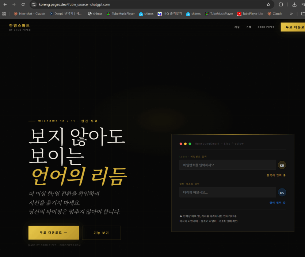Click the browser forward arrow
Viewport: 305px width, 257px height.
click(x=14, y=4)
